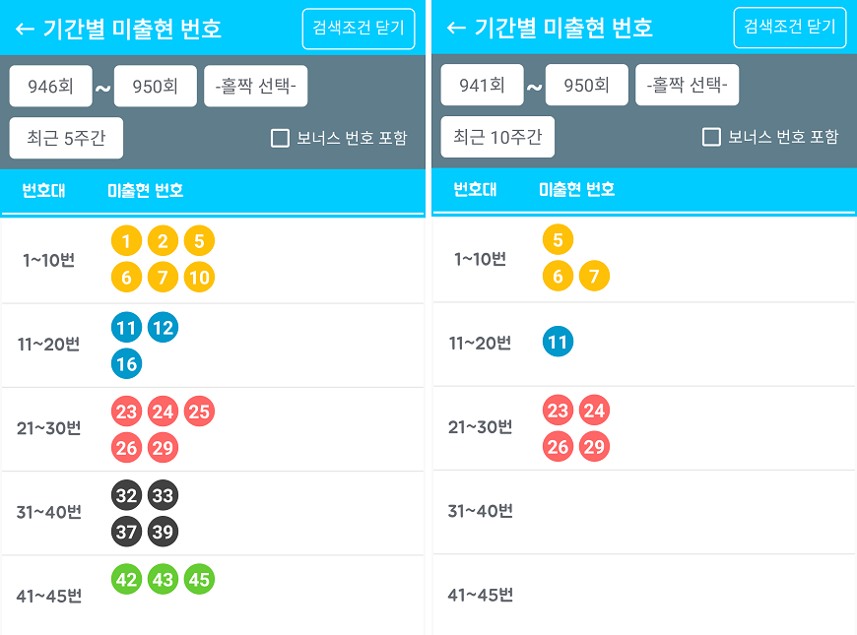Pick the green number 42 ball
Viewport: 857px width, 635px height.
coord(126,579)
